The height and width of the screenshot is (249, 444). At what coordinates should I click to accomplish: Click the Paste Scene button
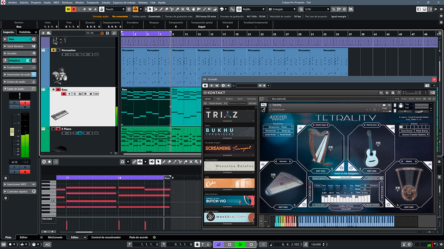pyautogui.click(x=422, y=131)
